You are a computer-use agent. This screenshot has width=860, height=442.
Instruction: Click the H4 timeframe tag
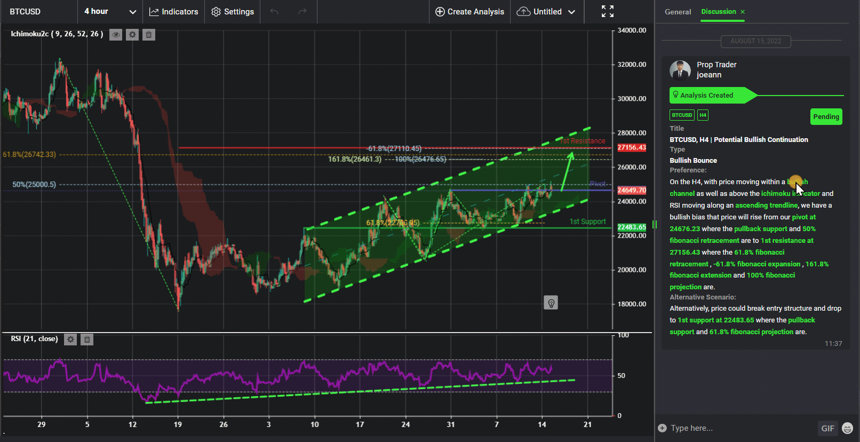pos(703,115)
